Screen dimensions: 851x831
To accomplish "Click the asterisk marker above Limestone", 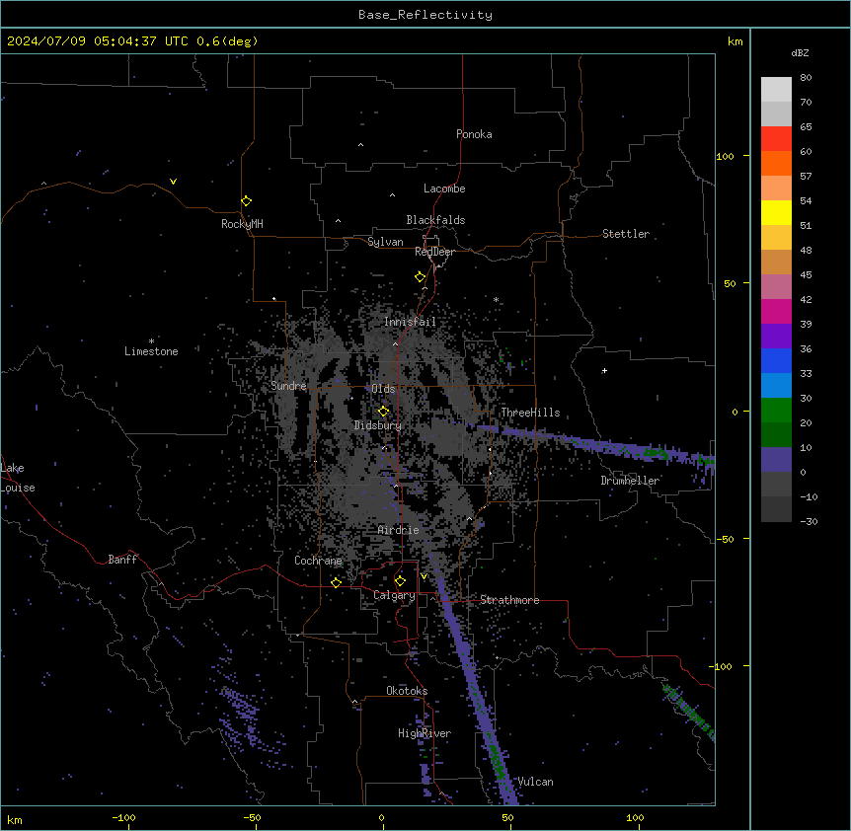I will pyautogui.click(x=151, y=341).
